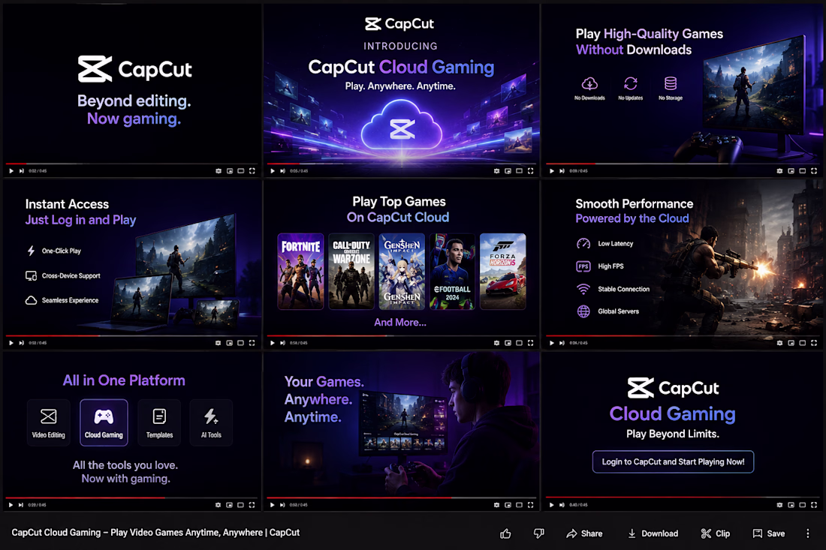The image size is (826, 550).
Task: Open settings in 'Without Downloads' frame
Action: pyautogui.click(x=779, y=171)
